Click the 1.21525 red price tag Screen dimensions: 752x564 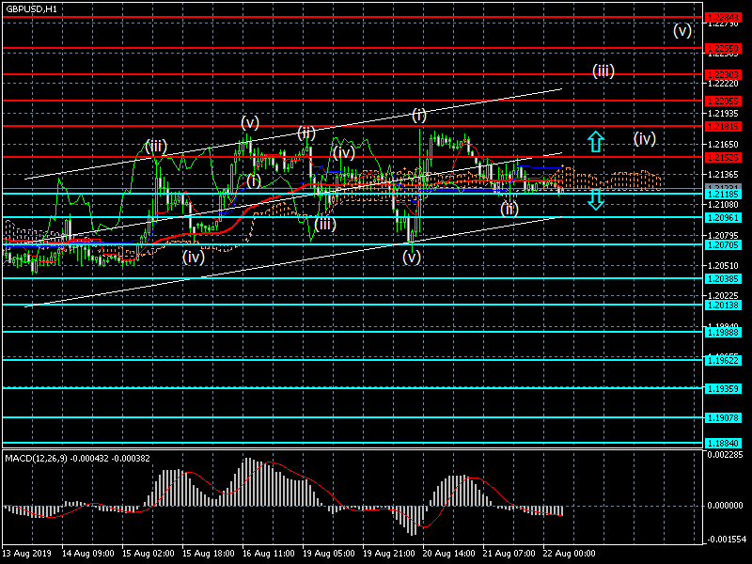(x=723, y=157)
